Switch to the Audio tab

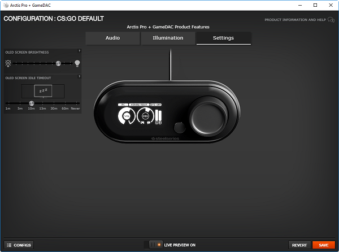(x=112, y=38)
